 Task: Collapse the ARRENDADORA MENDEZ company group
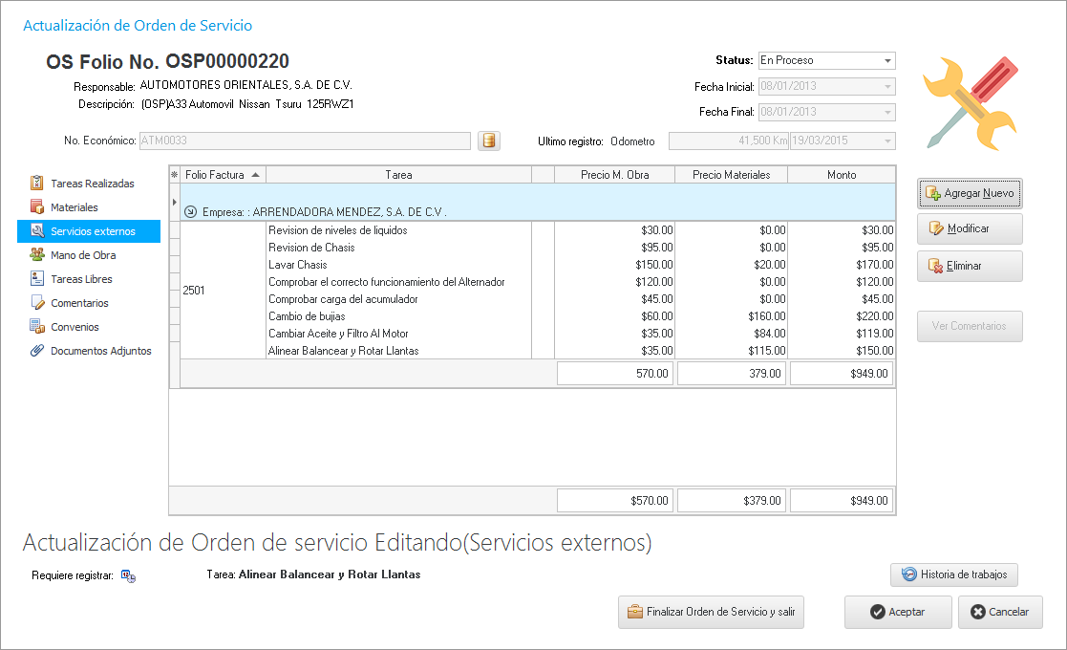click(x=190, y=211)
